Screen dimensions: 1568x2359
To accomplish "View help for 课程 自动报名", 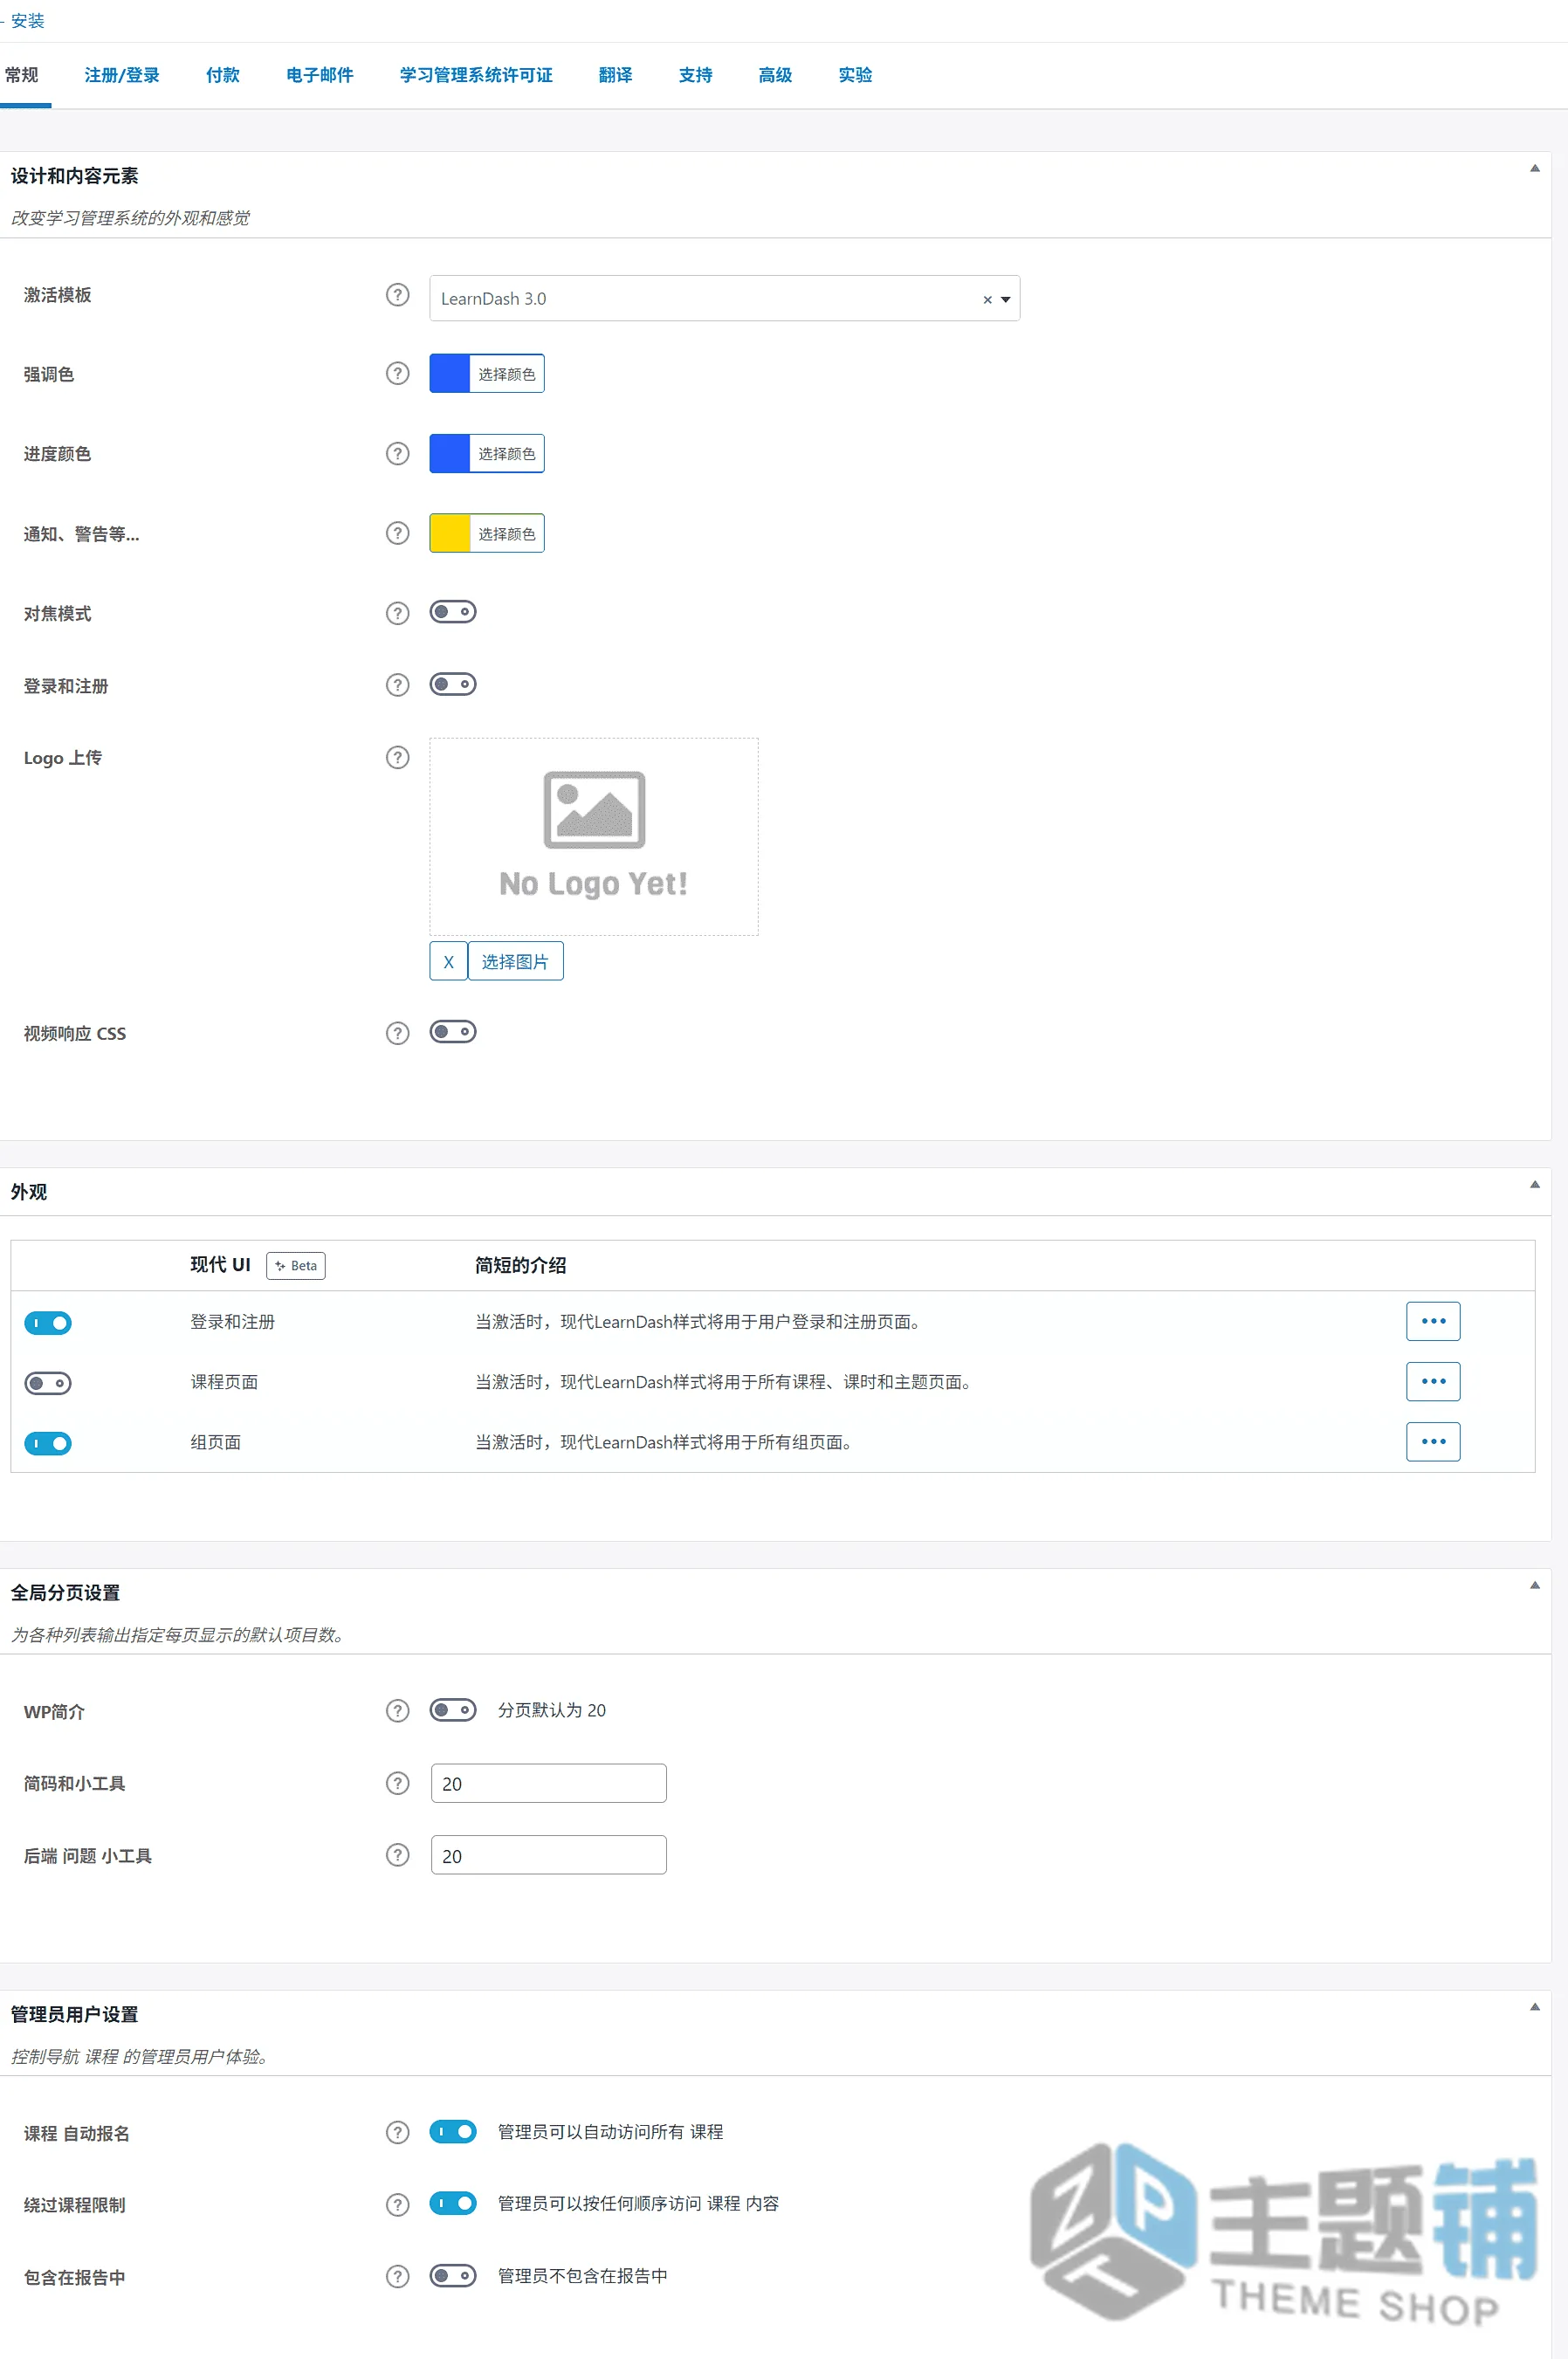I will click(397, 2133).
